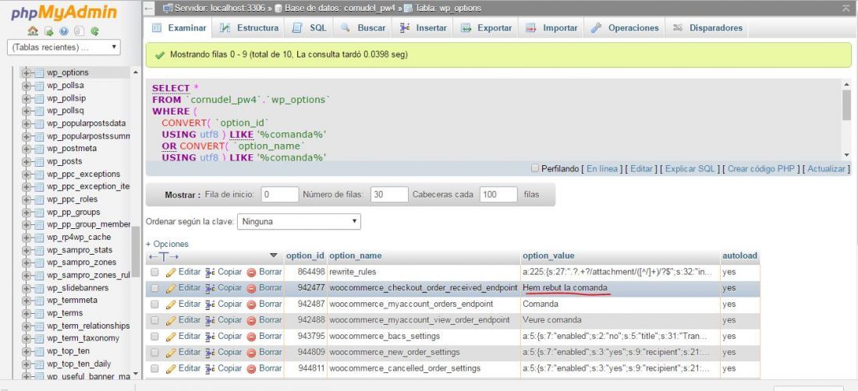Tick the checkbox for woocommerce_myaccount_view_order_endpoint row
This screenshot has width=858, height=391.
tap(155, 320)
